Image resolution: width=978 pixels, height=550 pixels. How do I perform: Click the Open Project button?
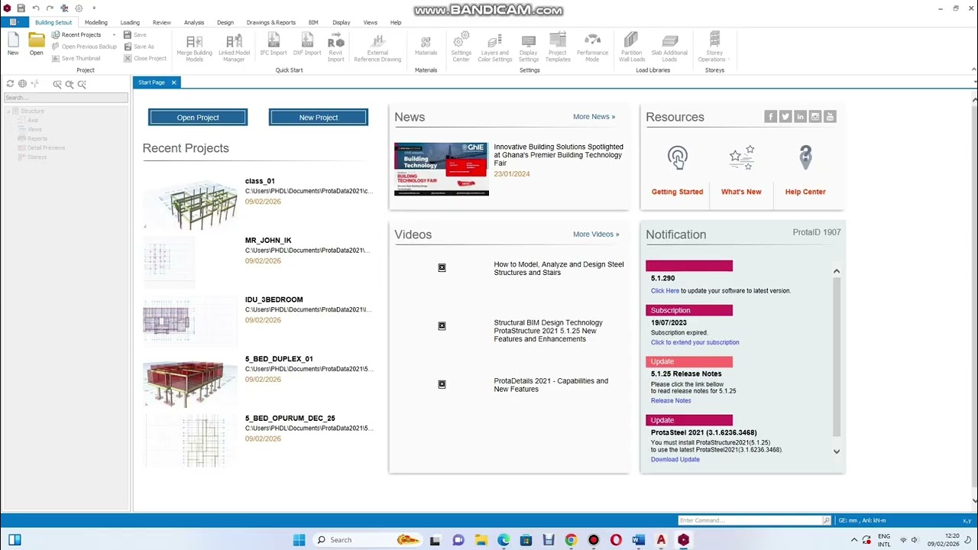coord(198,117)
